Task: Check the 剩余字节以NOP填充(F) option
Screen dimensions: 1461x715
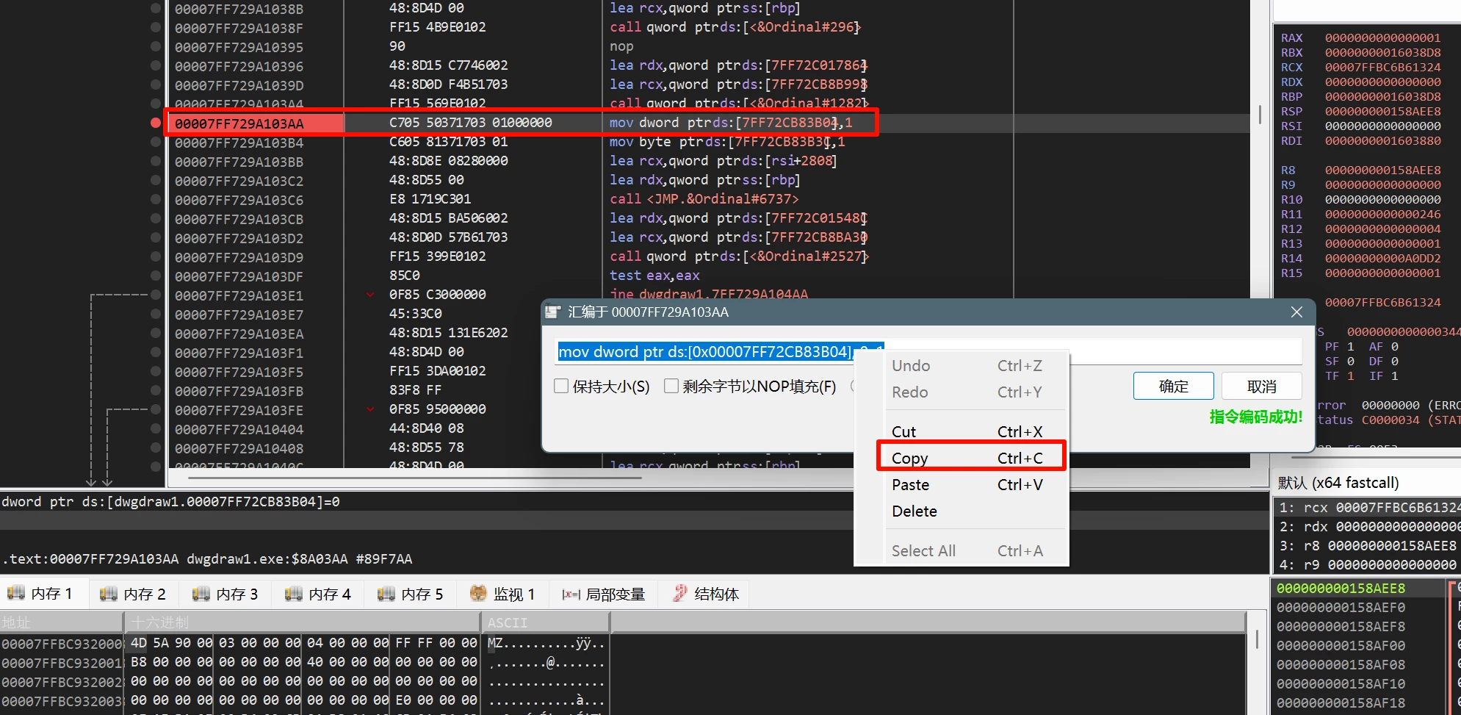Action: (x=671, y=387)
